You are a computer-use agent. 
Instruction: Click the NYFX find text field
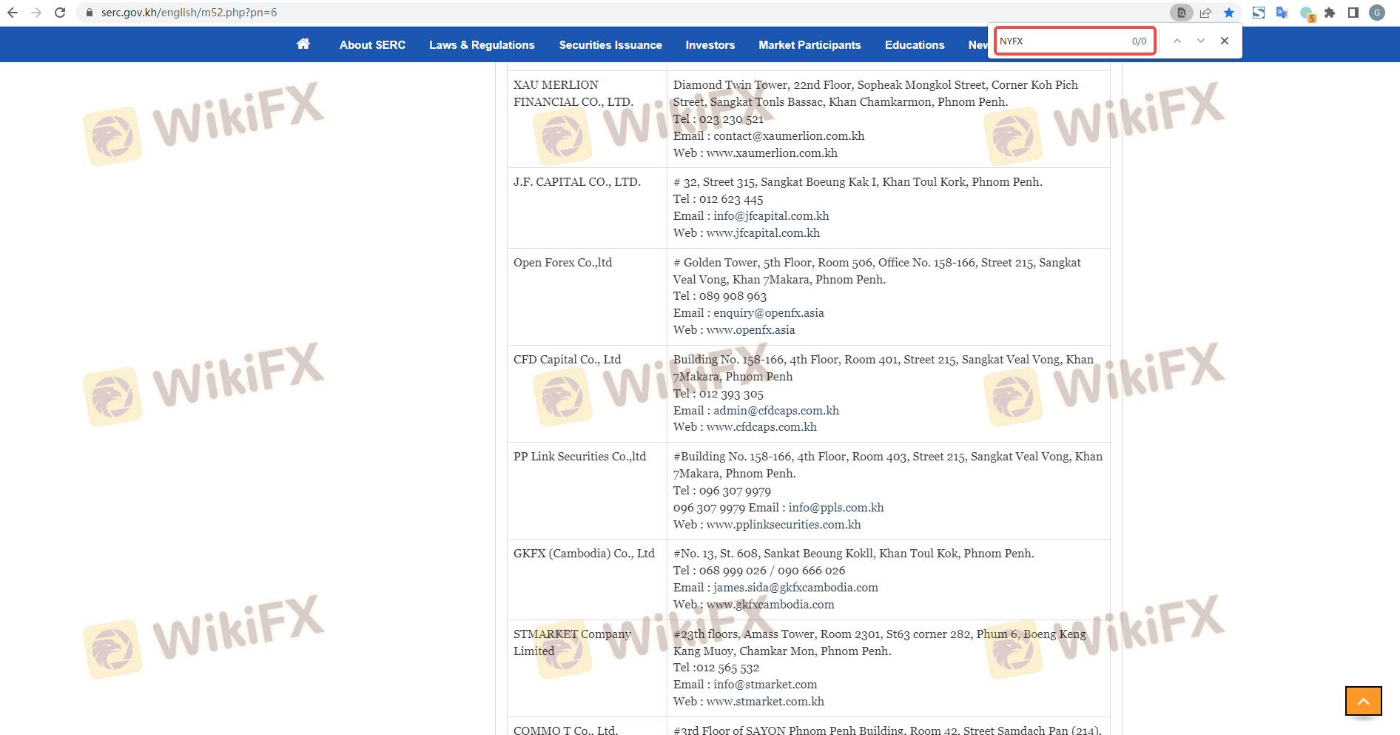pos(1062,41)
